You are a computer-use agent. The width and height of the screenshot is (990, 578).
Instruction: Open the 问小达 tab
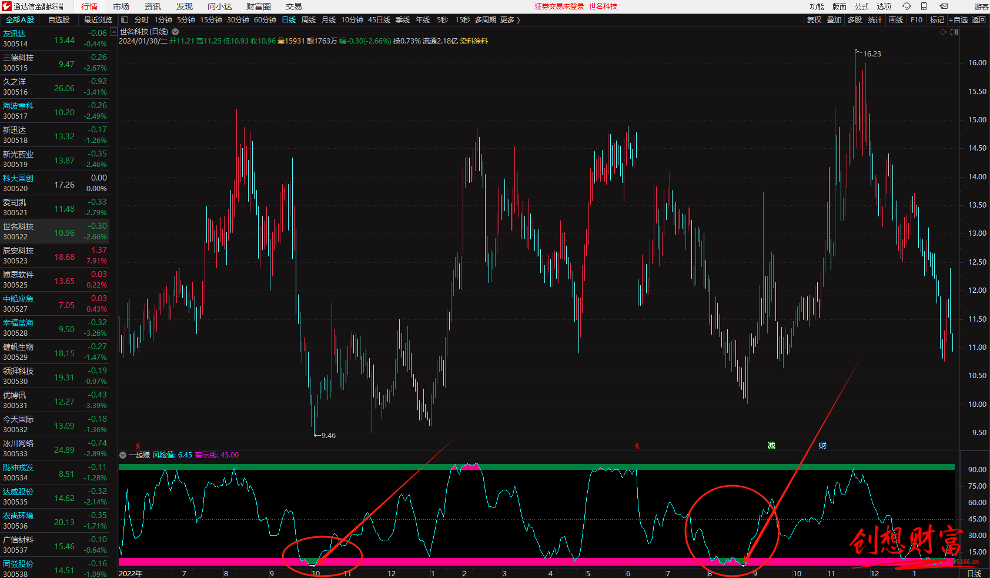click(x=220, y=6)
